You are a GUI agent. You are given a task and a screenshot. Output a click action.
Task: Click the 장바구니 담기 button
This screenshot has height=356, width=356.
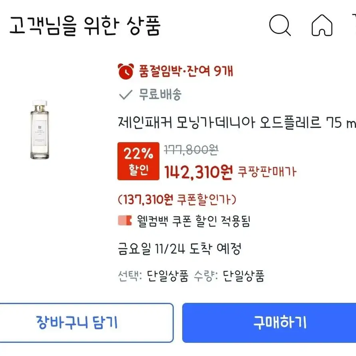click(x=86, y=322)
